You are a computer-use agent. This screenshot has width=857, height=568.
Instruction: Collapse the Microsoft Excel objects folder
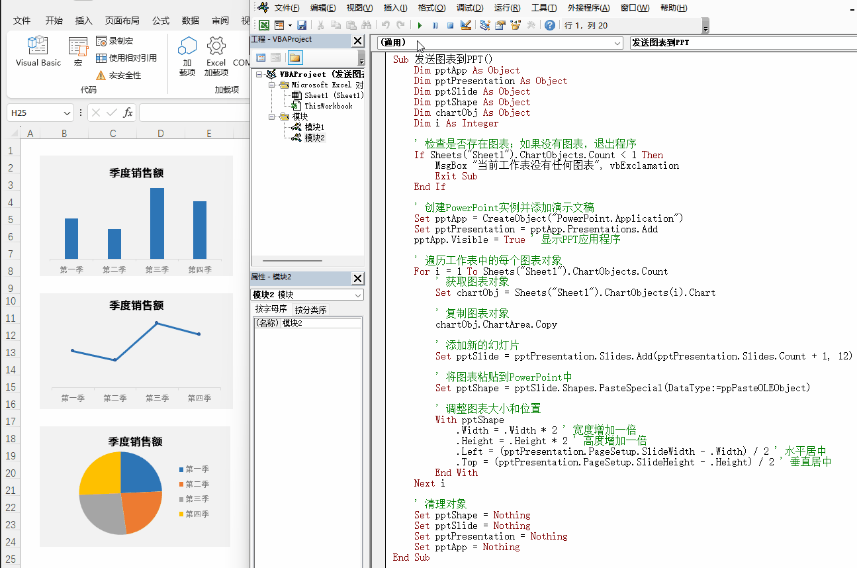pyautogui.click(x=272, y=85)
